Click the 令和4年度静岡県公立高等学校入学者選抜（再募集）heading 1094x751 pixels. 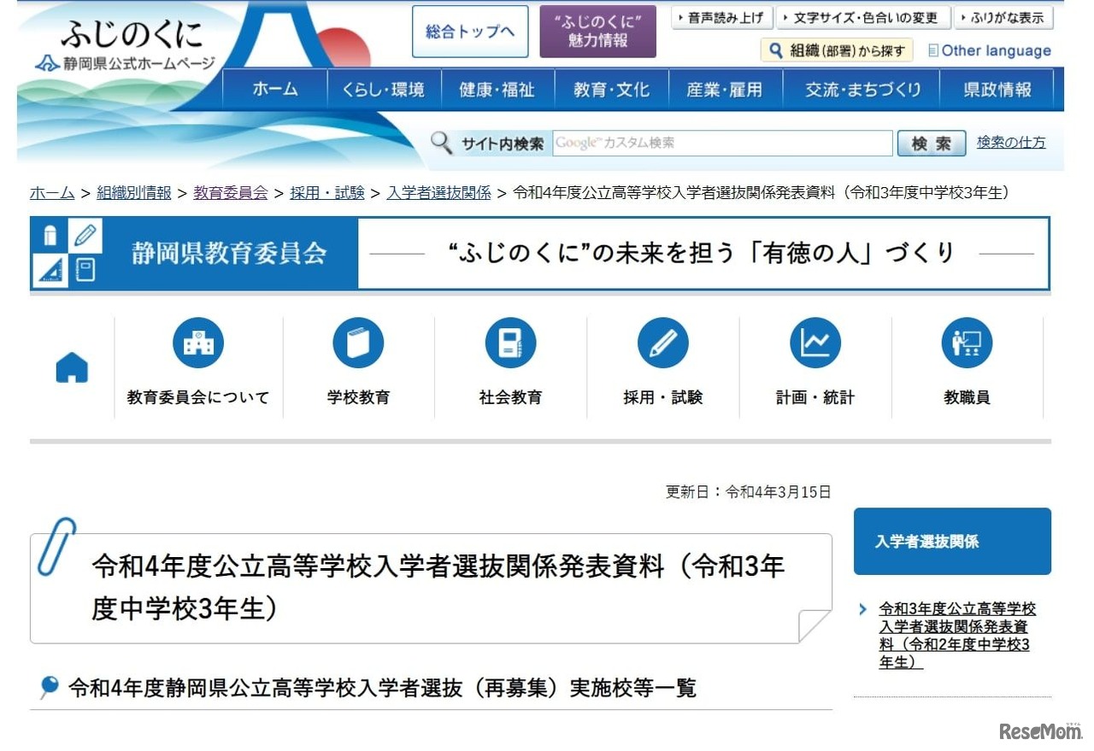pyautogui.click(x=382, y=688)
